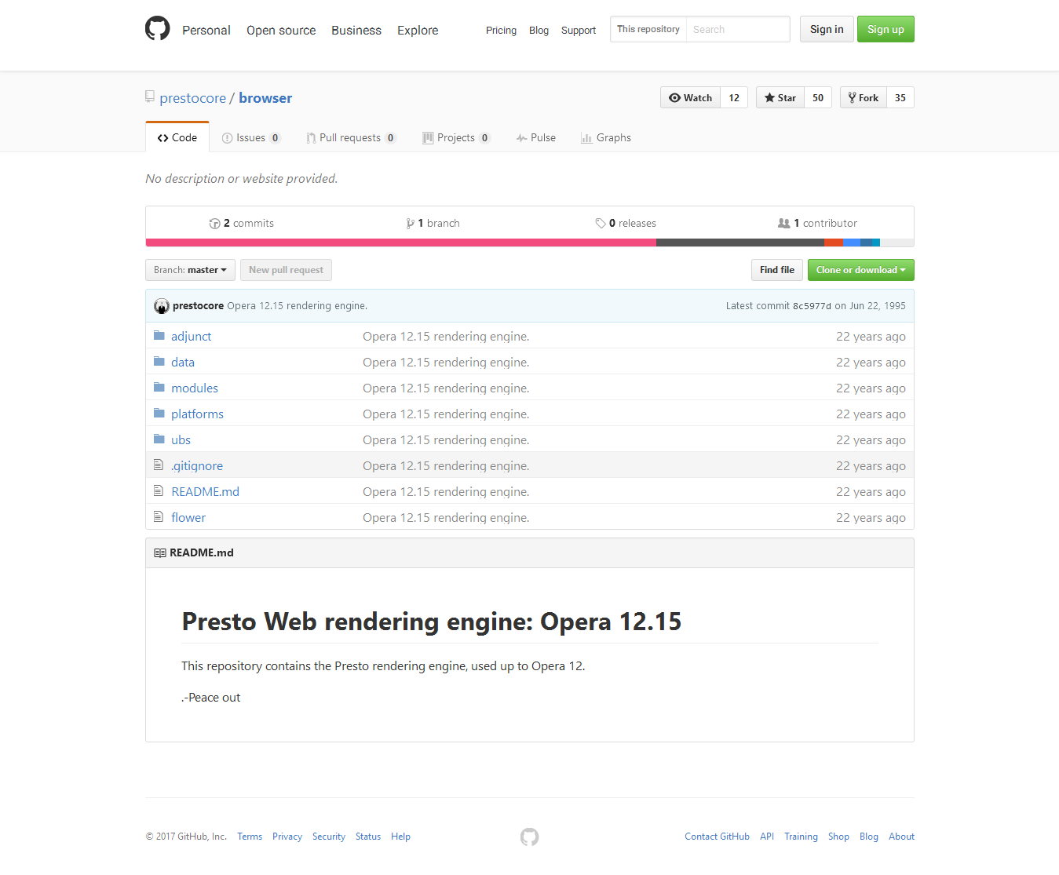This screenshot has height=875, width=1059.
Task: Star the repository with the Star button
Action: tap(780, 97)
